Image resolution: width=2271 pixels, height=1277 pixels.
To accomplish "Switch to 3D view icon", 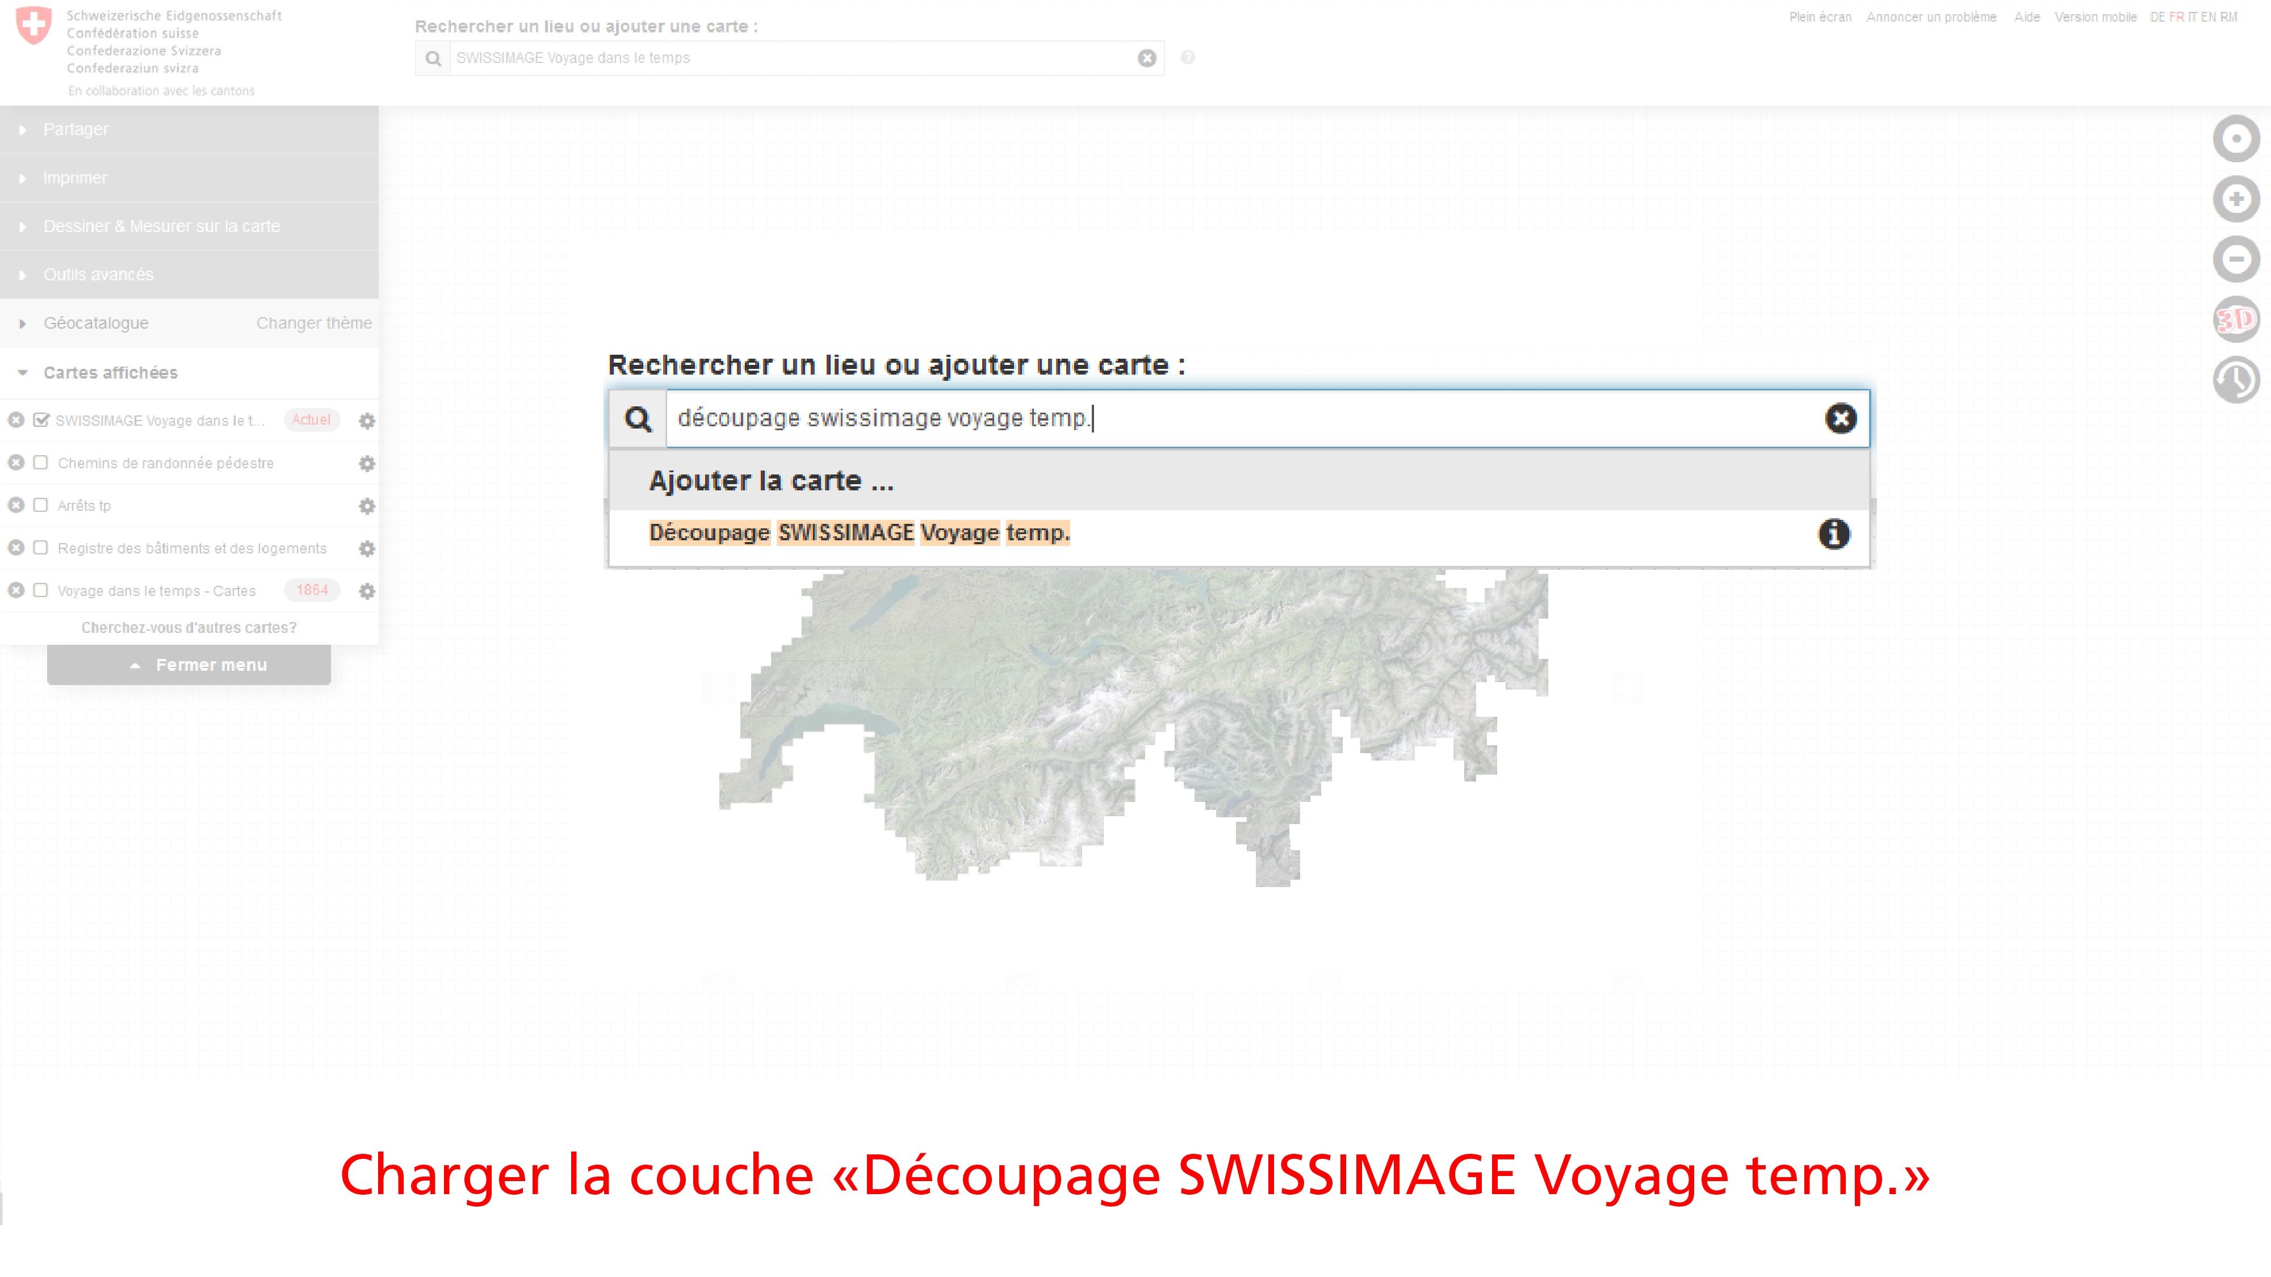I will point(2236,319).
